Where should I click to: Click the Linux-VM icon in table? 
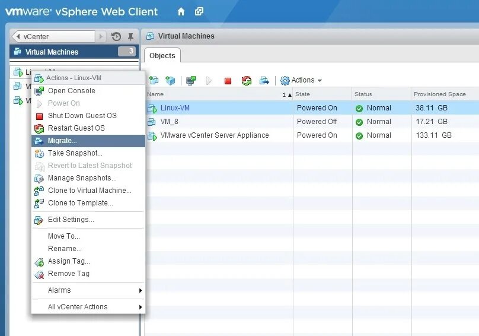(152, 108)
